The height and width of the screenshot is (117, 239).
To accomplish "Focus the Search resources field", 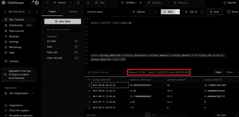I will pyautogui.click(x=63, y=30).
